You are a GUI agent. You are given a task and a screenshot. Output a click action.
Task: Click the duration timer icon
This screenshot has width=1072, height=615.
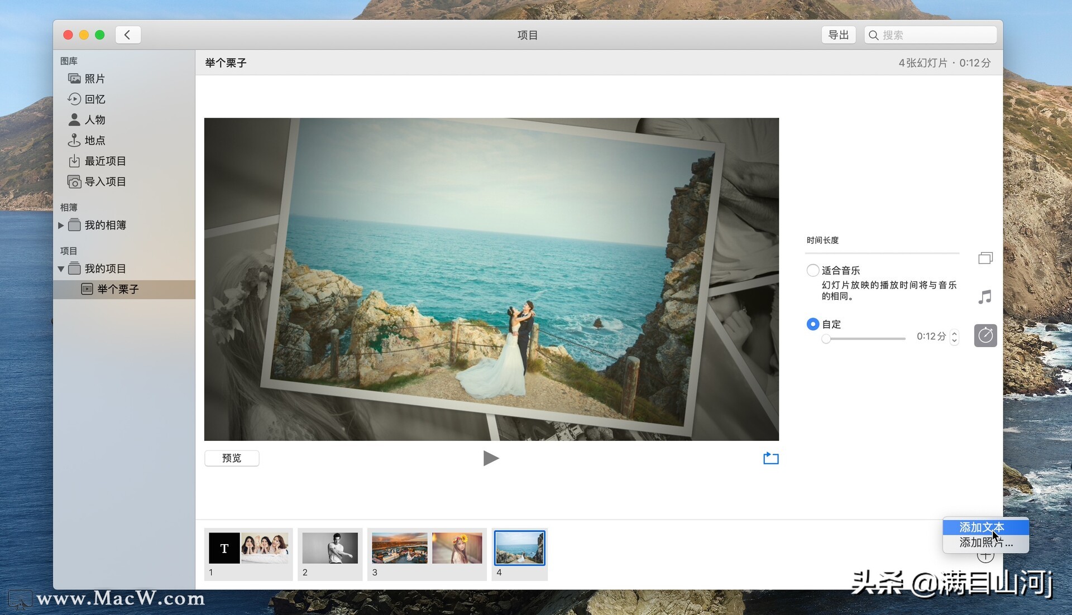[x=985, y=335]
